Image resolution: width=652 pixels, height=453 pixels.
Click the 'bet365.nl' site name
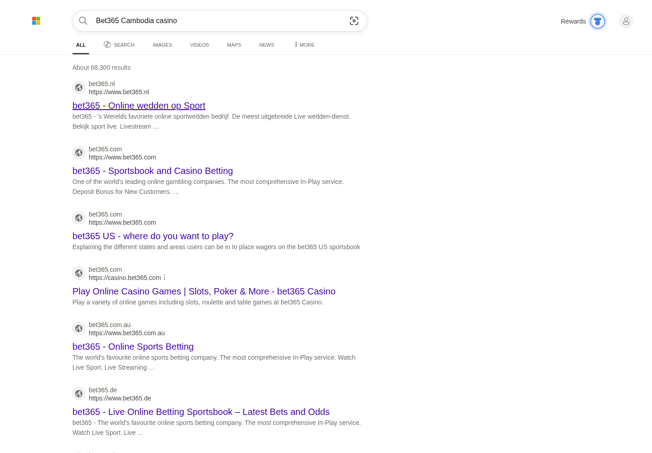(x=102, y=84)
